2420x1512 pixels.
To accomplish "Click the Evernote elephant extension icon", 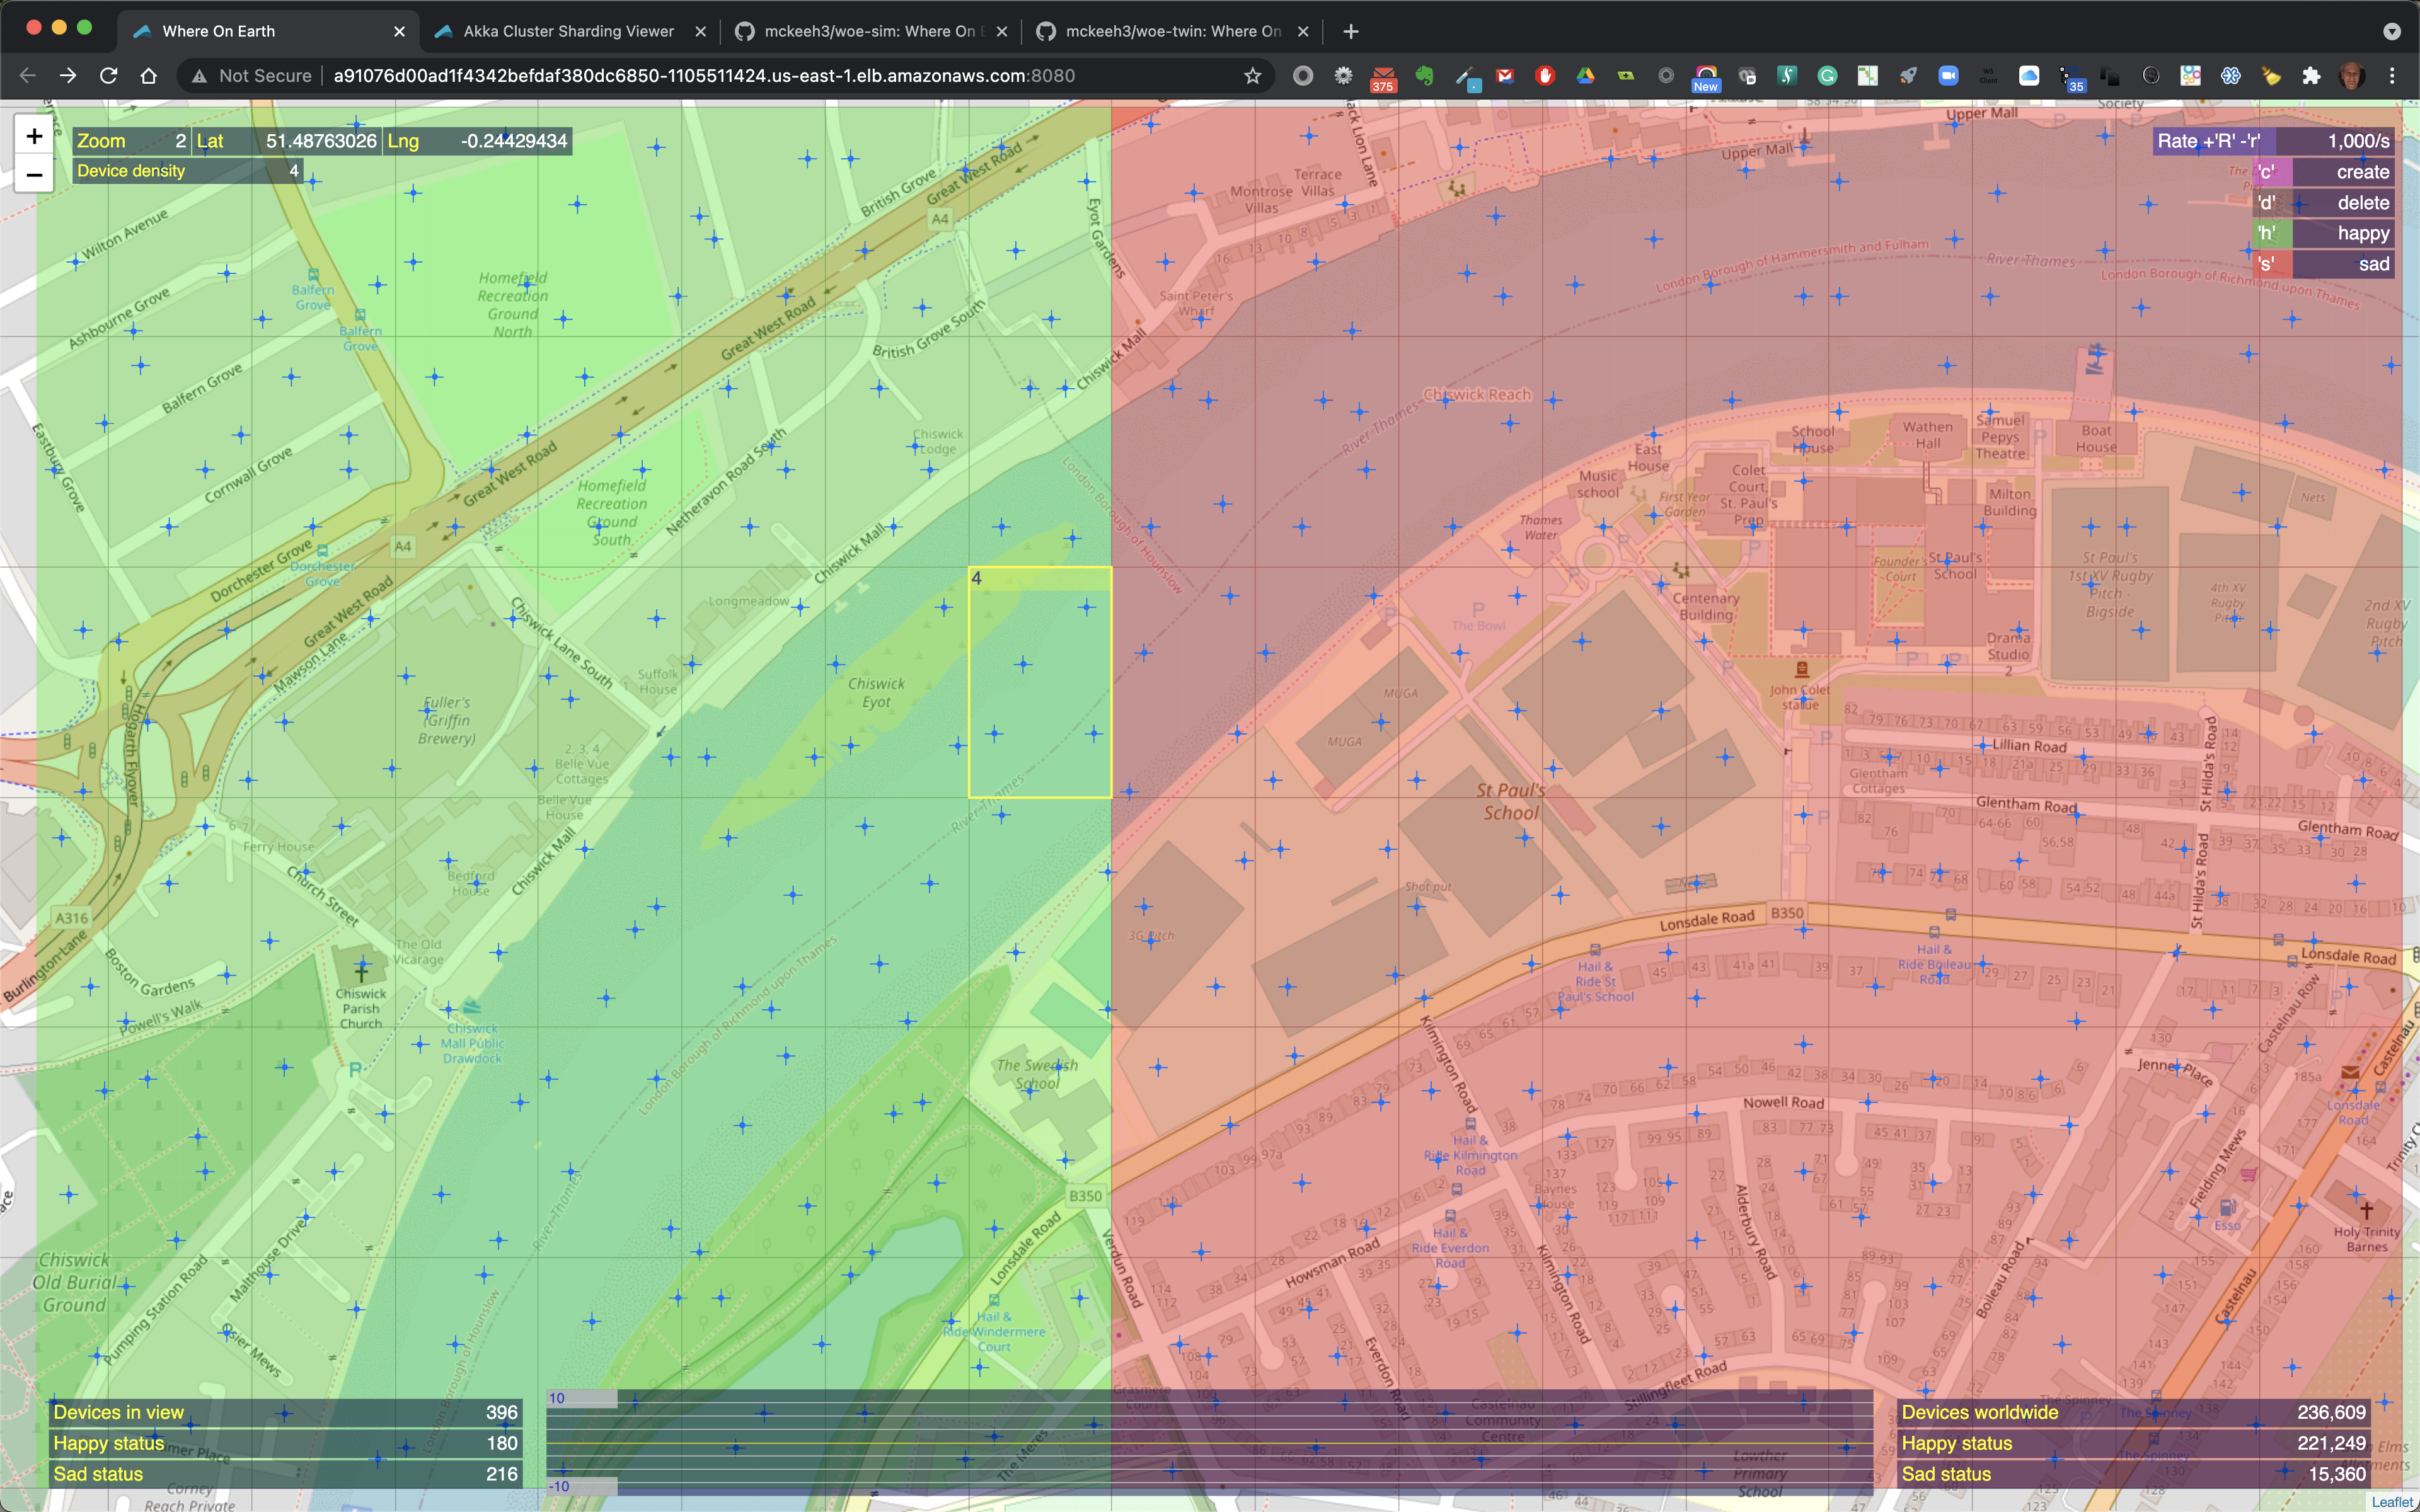I will pos(1424,76).
